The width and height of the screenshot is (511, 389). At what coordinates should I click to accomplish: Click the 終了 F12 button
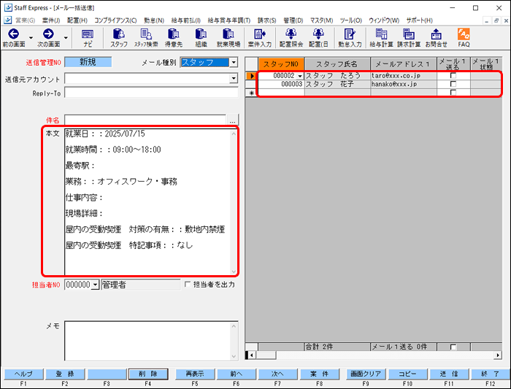(490, 374)
